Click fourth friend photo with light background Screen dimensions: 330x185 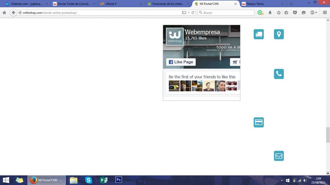(208, 86)
